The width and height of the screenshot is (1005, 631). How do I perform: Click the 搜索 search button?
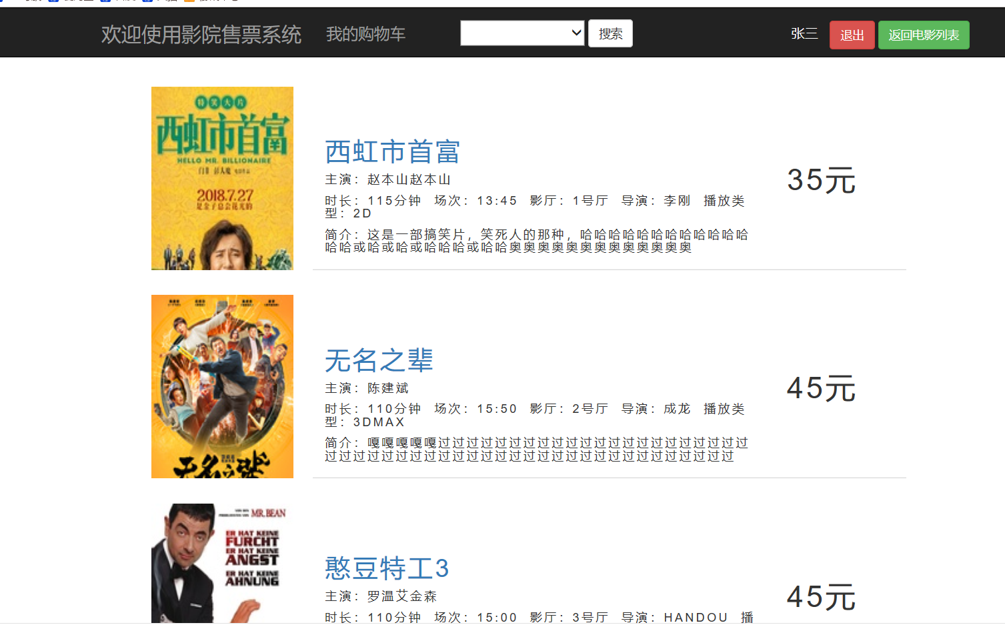(x=610, y=33)
